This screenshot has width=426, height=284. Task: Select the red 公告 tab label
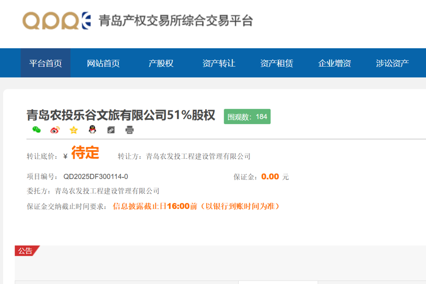click(26, 251)
